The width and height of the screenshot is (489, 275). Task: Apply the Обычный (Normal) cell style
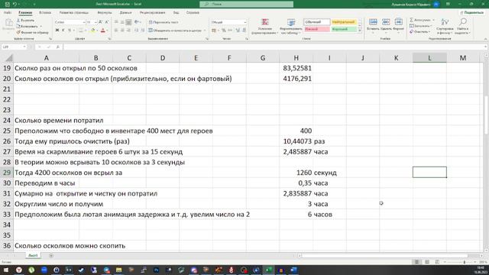click(x=317, y=22)
